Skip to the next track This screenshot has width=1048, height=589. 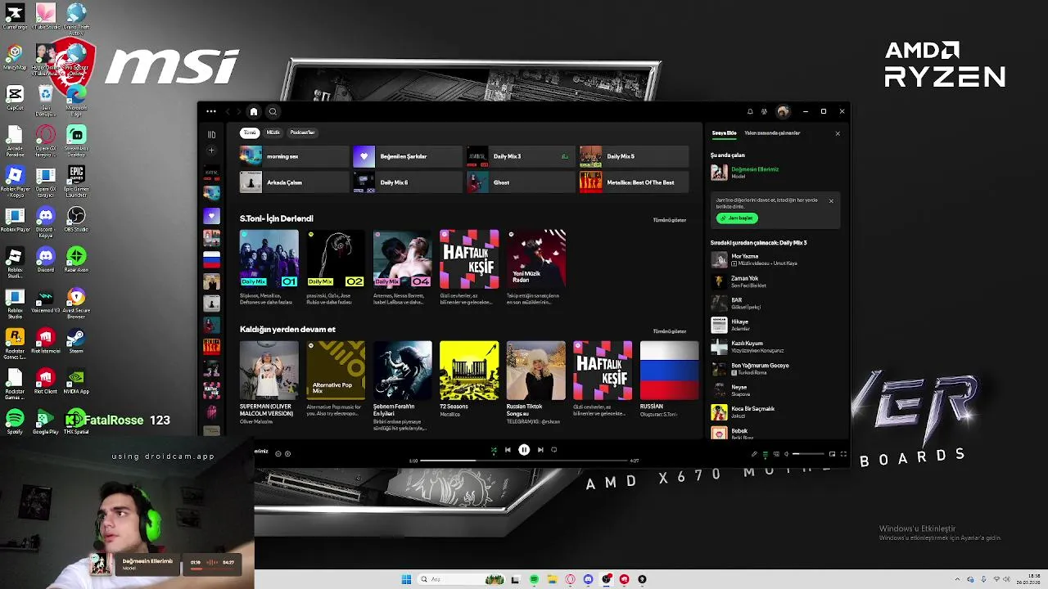pos(540,450)
